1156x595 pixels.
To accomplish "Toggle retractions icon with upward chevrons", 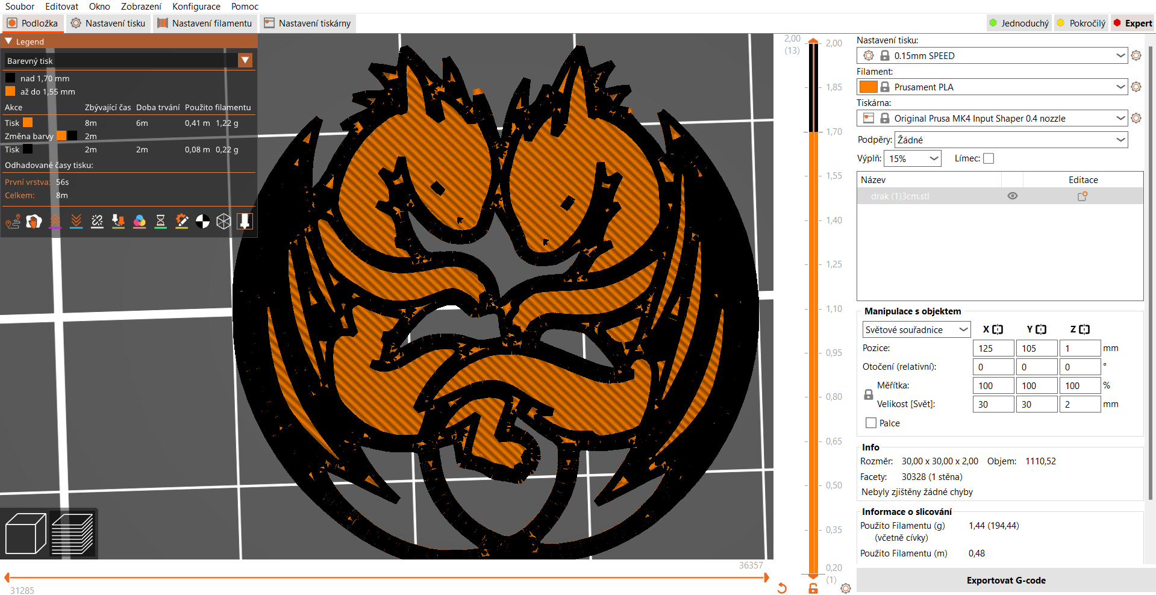I will coord(55,222).
